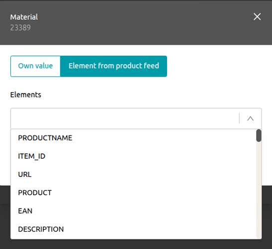Screen dimensions: 272x249
Task: Click the Material dialog title
Action: (24, 17)
